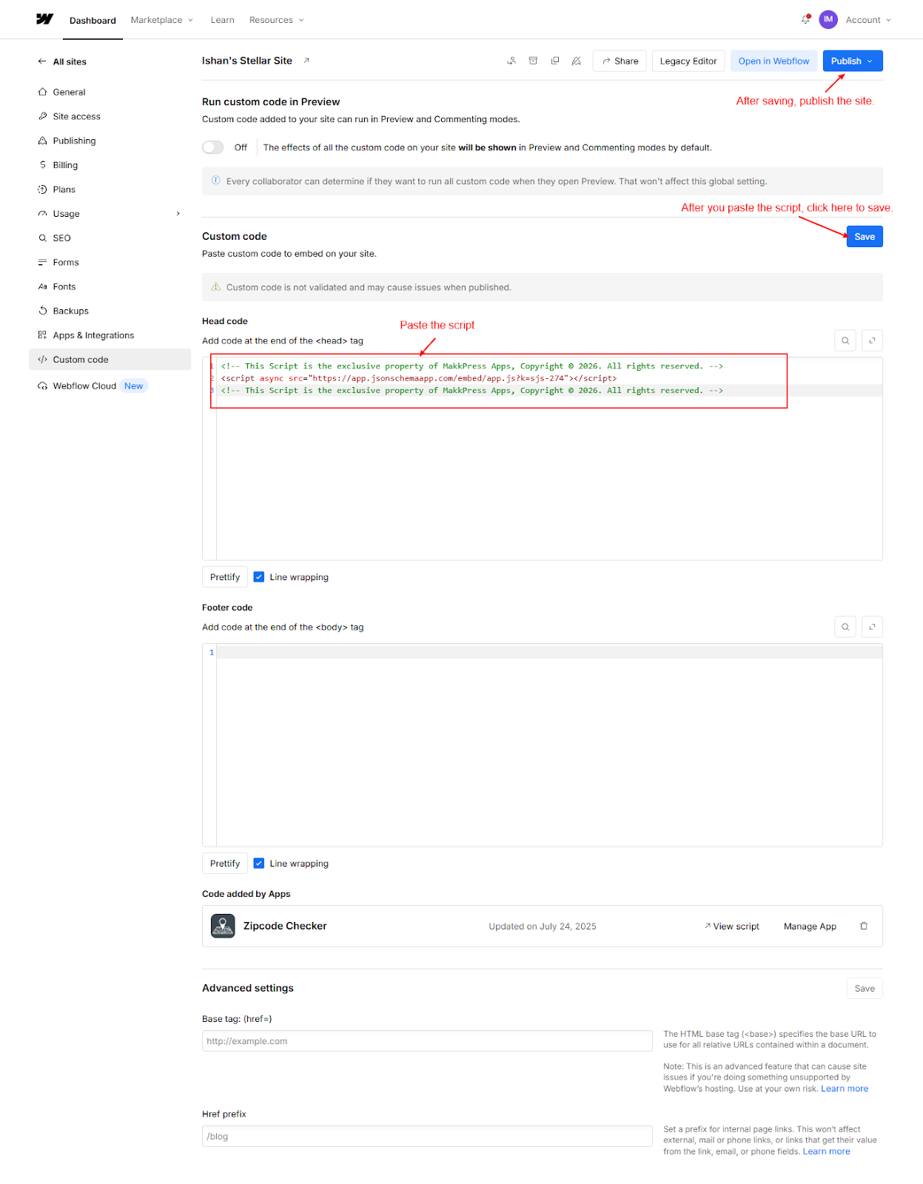Go to Apps & Integrations settings
The width and height of the screenshot is (923, 1184).
click(93, 335)
